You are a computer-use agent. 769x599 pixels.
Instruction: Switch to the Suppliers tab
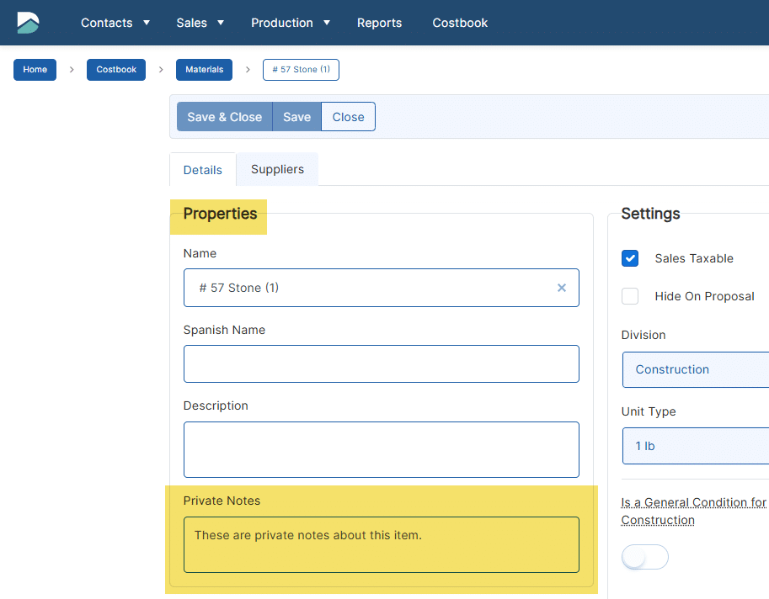[x=277, y=169]
